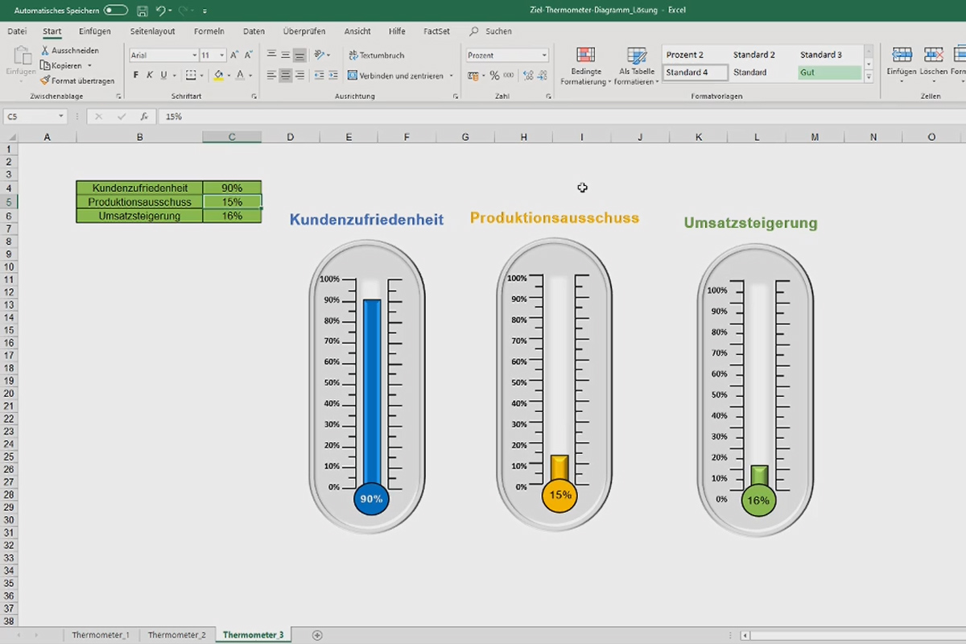
Task: Apply the Standard 4 cell style
Action: [696, 72]
